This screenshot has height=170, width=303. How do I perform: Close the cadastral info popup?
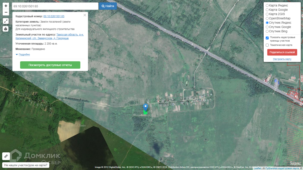coord(85,15)
